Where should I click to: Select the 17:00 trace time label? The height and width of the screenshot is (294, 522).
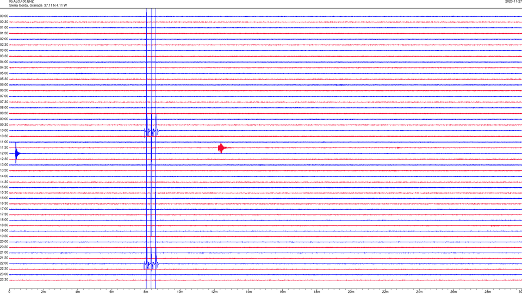[x=4, y=209]
